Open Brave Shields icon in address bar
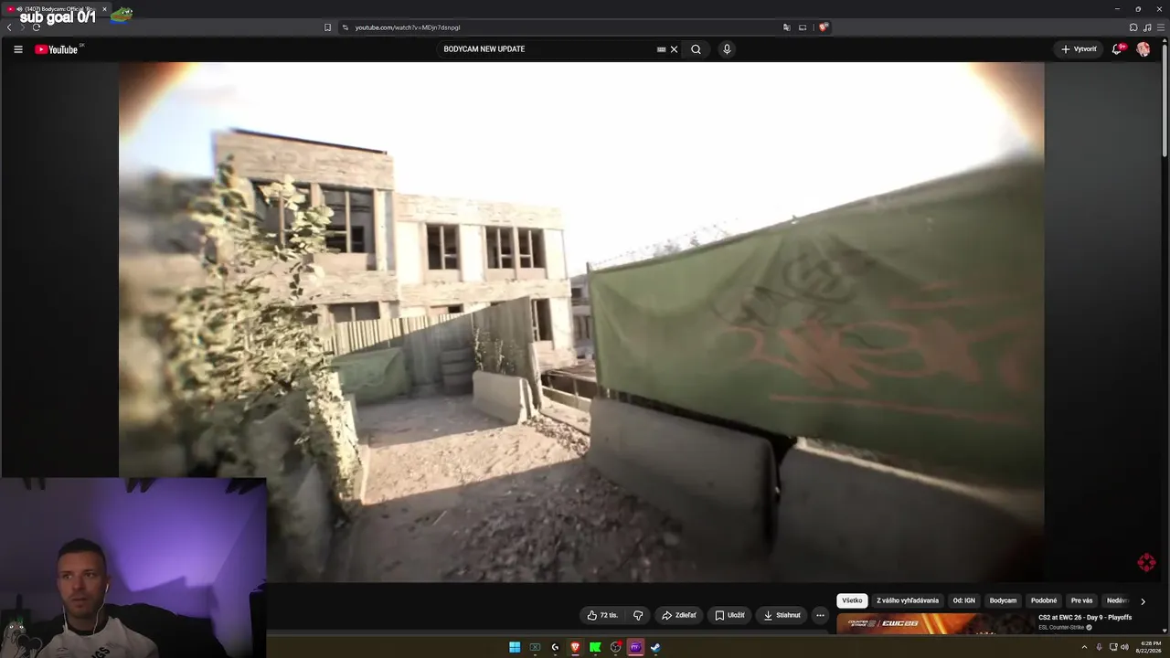Viewport: 1170px width, 658px height. coord(824,27)
